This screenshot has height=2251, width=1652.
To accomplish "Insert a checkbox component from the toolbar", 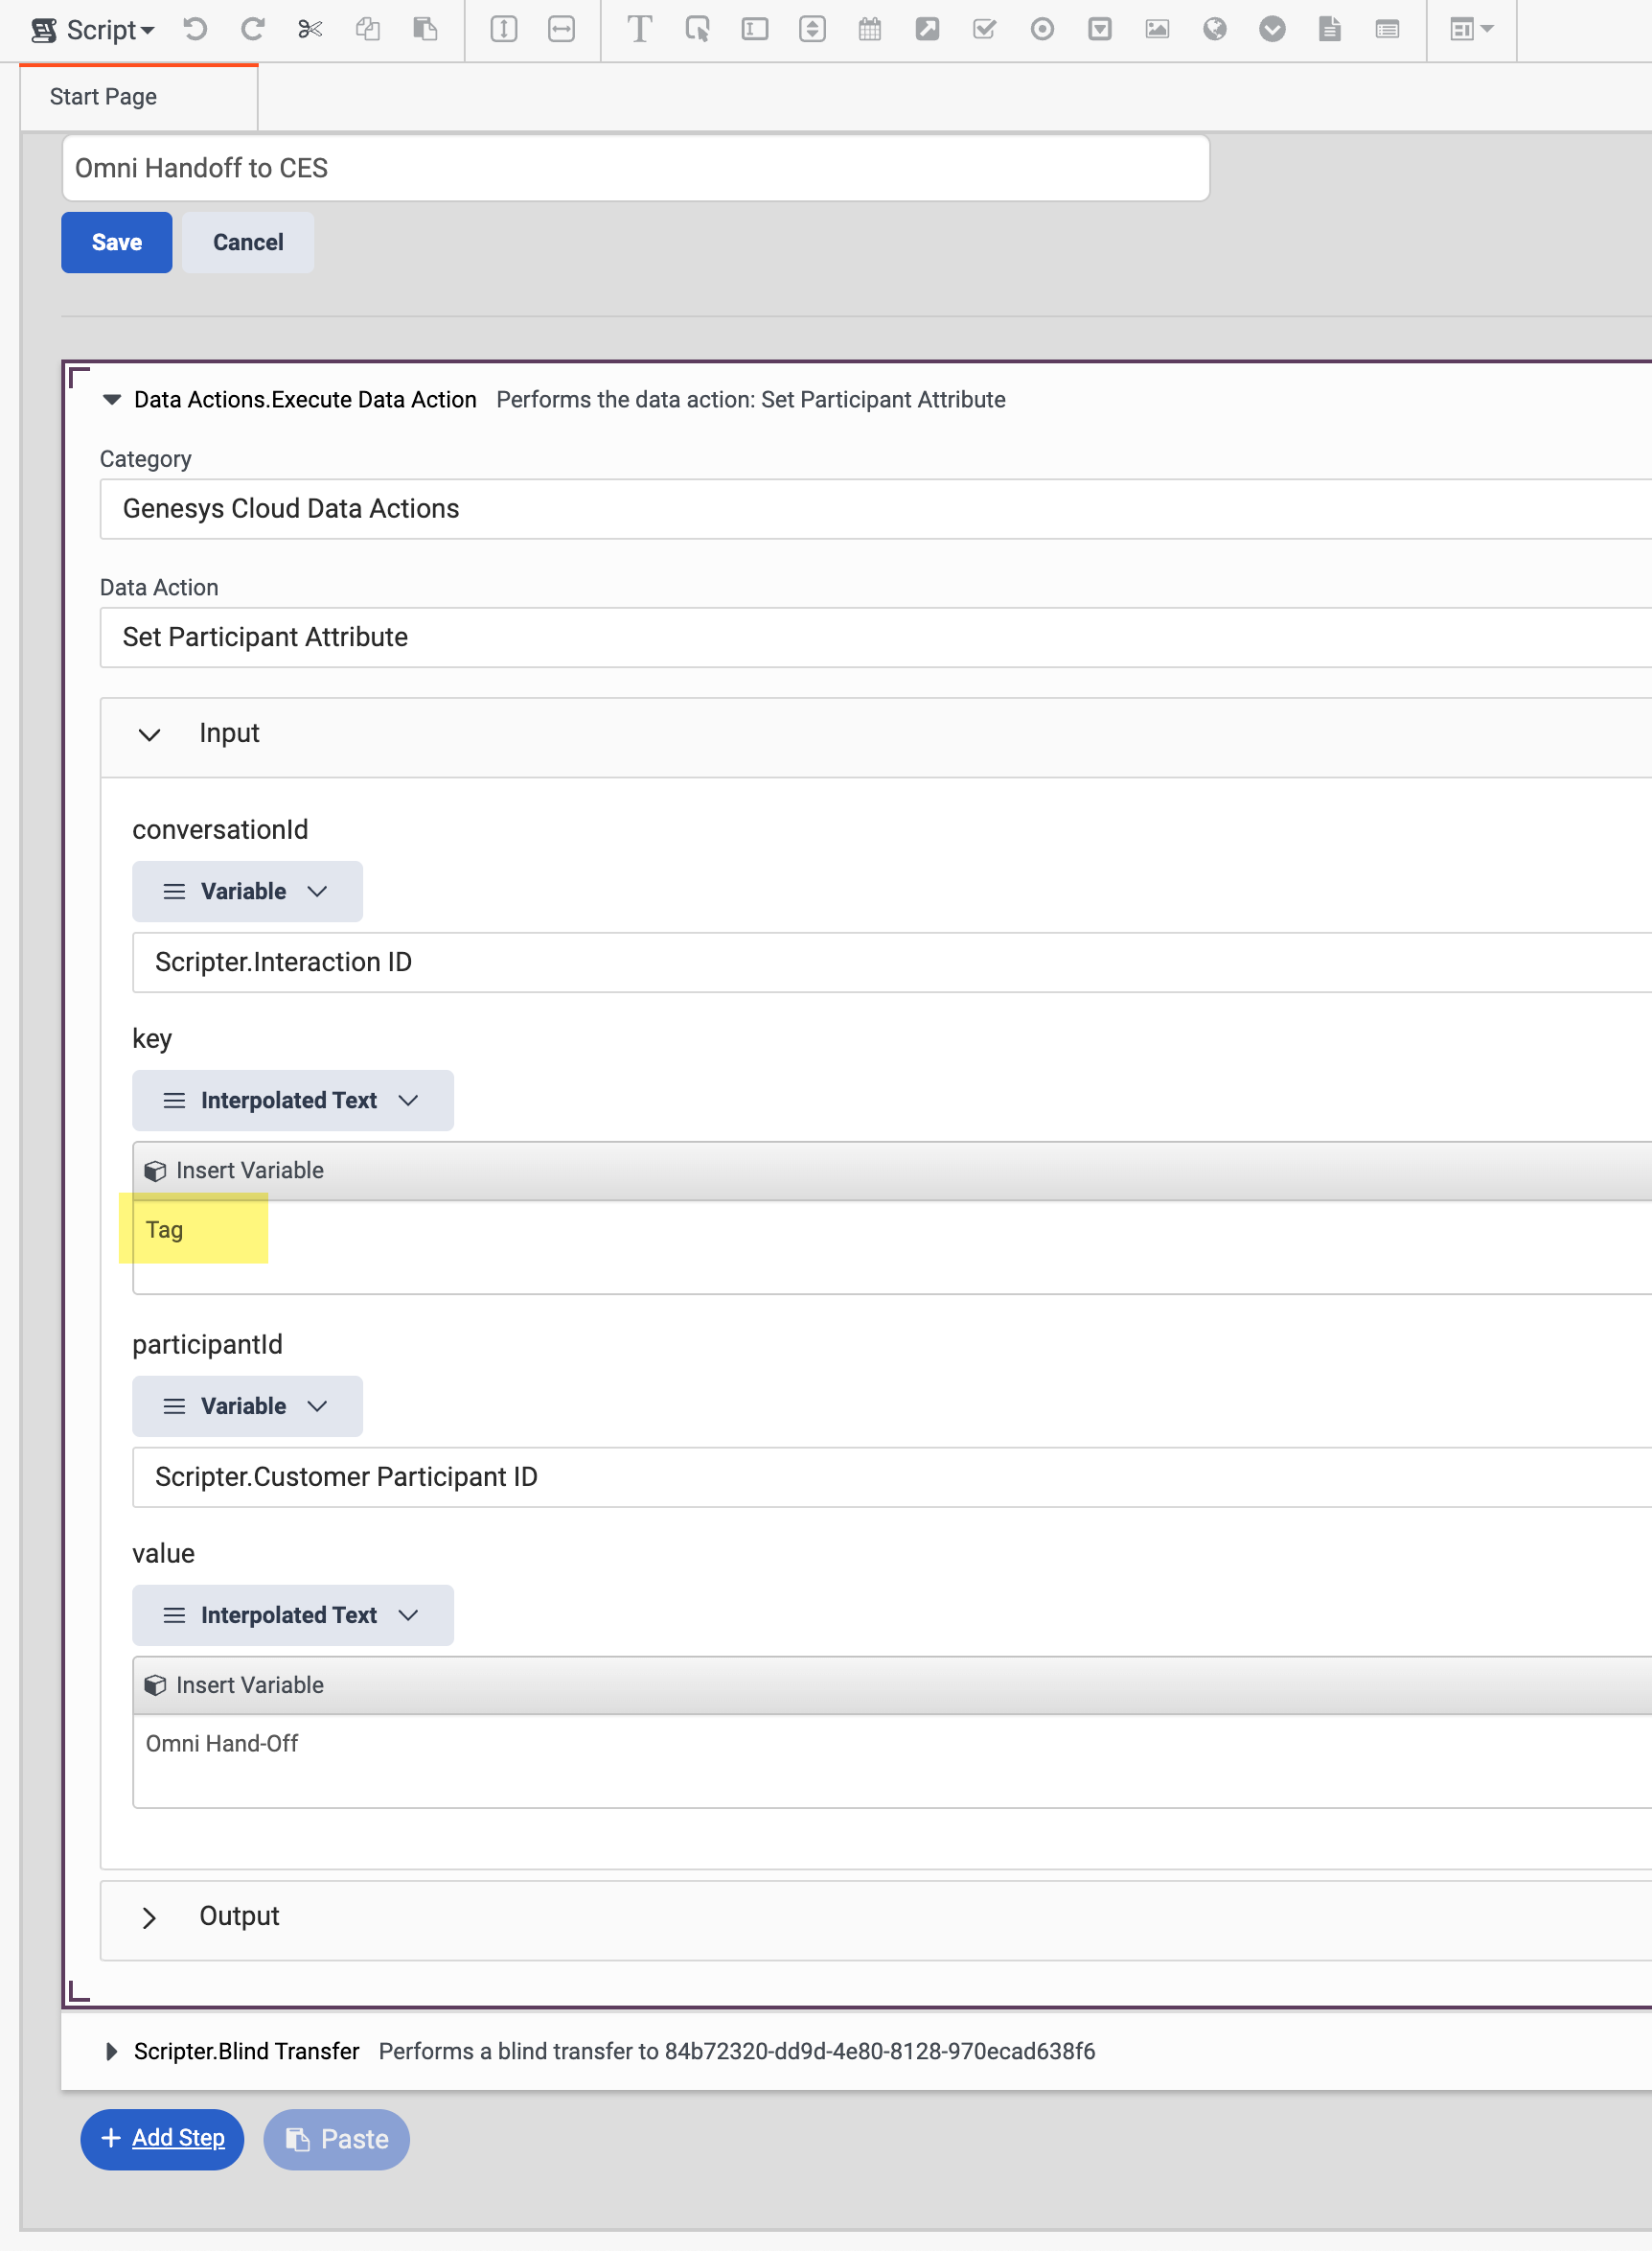I will [985, 29].
